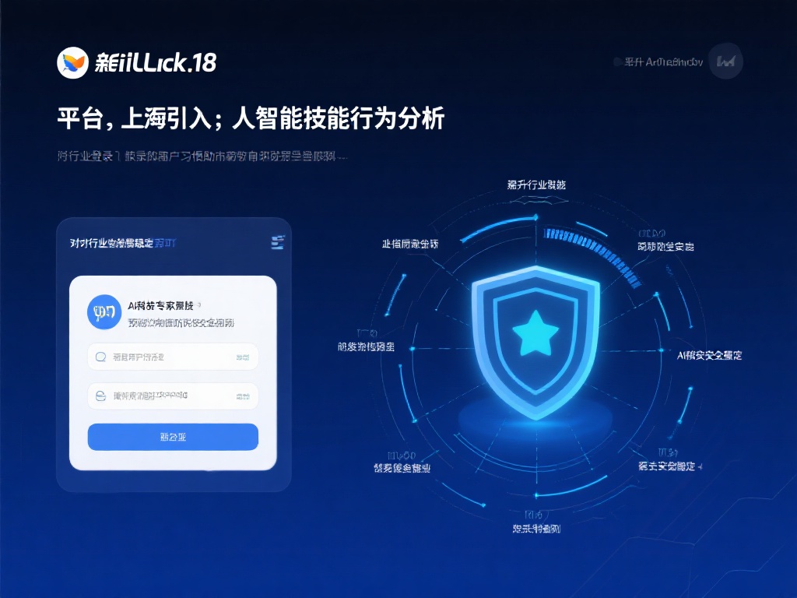Select the label at bottom of radar ring
The width and height of the screenshot is (797, 598).
pyautogui.click(x=536, y=529)
